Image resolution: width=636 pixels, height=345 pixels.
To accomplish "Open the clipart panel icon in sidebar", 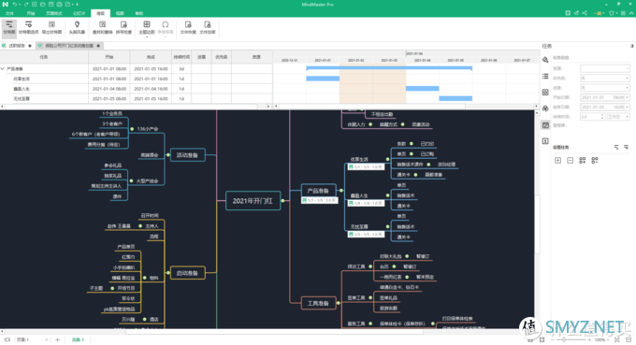I will [545, 108].
